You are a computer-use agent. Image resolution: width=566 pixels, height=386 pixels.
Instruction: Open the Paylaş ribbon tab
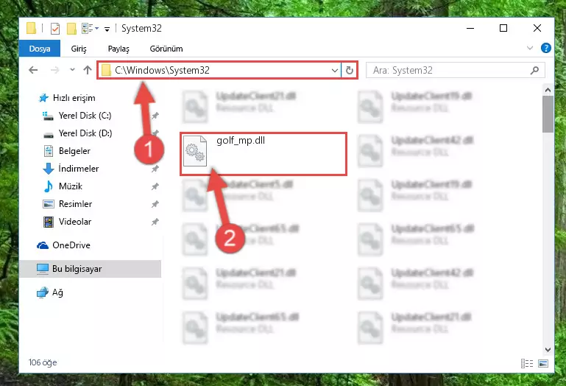(118, 49)
